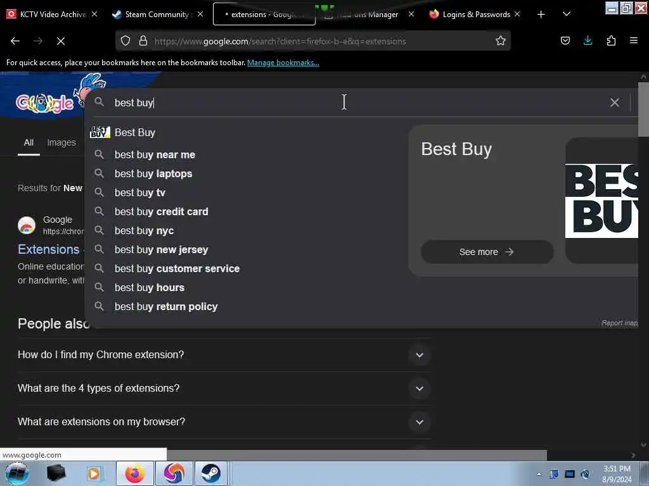
Task: Open the tracking protection shield icon
Action: [x=125, y=40]
